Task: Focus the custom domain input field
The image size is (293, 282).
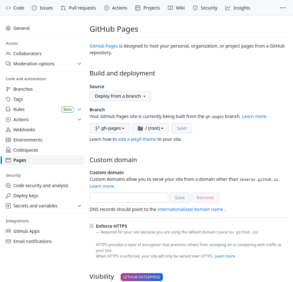Action: (x=129, y=198)
